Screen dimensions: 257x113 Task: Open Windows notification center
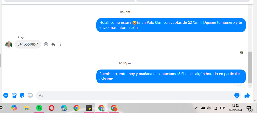coord(249,108)
